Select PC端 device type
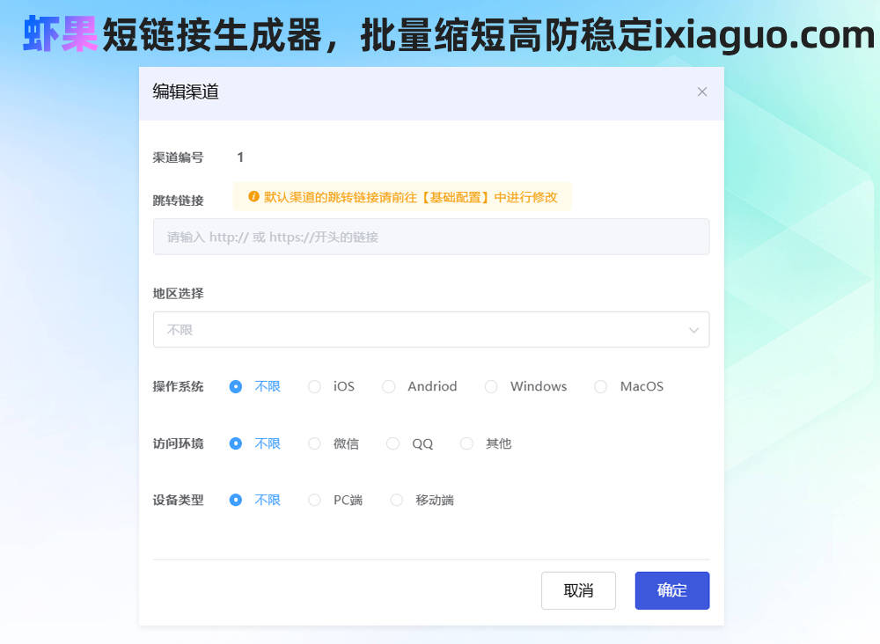The height and width of the screenshot is (644, 880). [x=335, y=500]
